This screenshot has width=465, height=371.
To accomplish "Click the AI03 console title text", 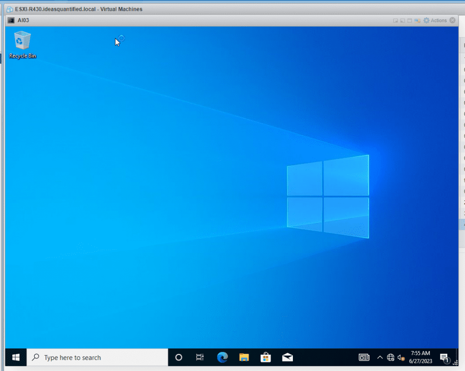I will coord(23,20).
